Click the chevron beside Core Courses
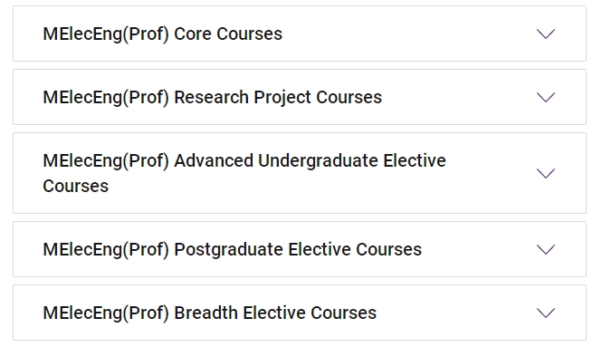This screenshot has width=602, height=347. [x=545, y=34]
